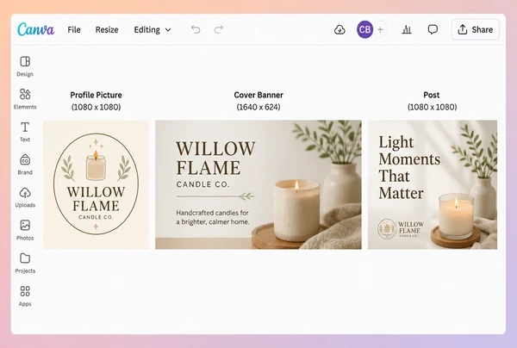Select the Cover Banner heading text

(x=258, y=95)
